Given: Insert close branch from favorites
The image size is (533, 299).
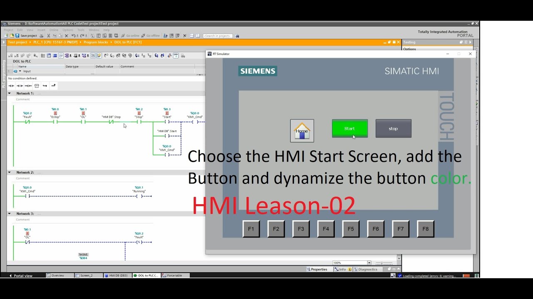Looking at the screenshot, I should click(x=53, y=85).
